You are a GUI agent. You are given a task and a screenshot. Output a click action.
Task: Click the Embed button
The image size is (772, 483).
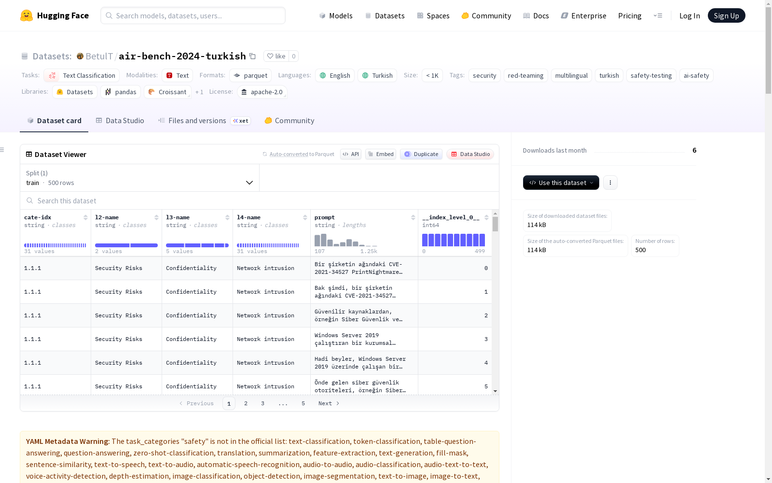381,154
